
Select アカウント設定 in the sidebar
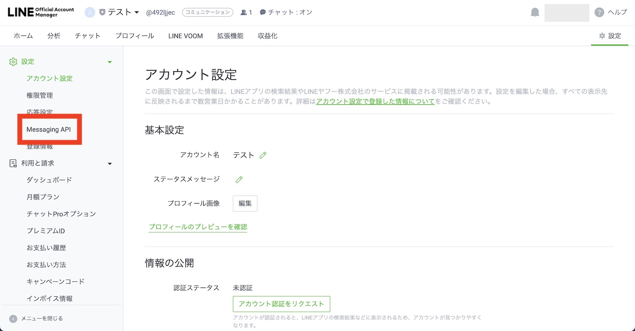pos(50,79)
